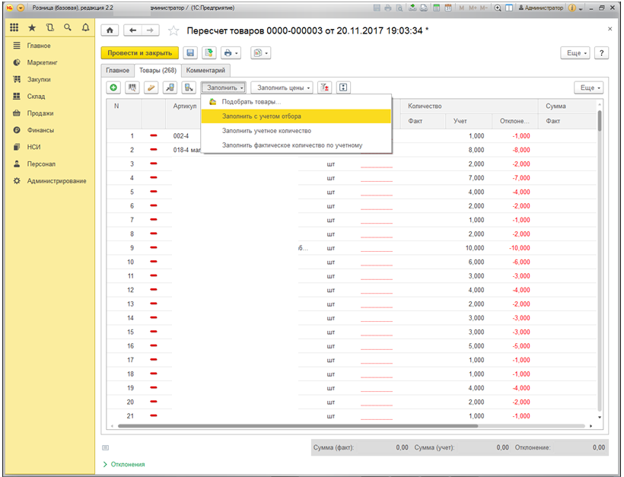Navigate forward with the right arrow

click(151, 30)
